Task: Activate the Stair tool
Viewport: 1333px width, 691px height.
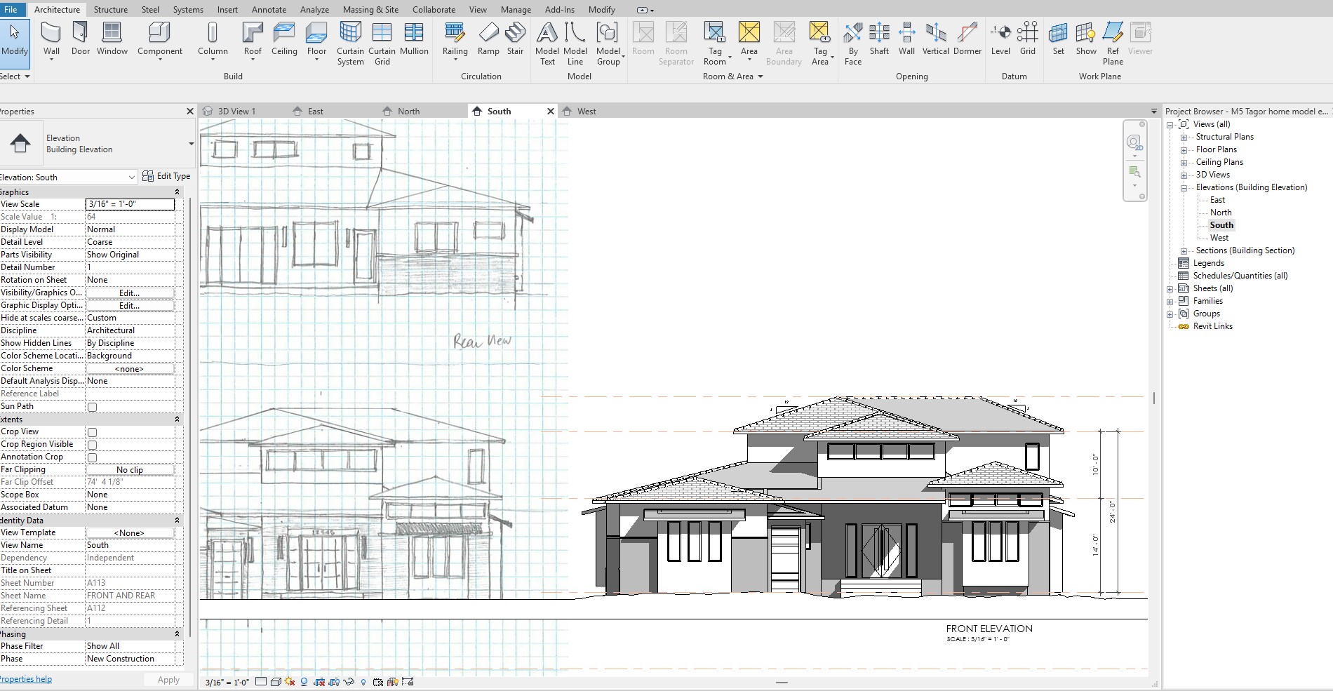Action: point(515,39)
